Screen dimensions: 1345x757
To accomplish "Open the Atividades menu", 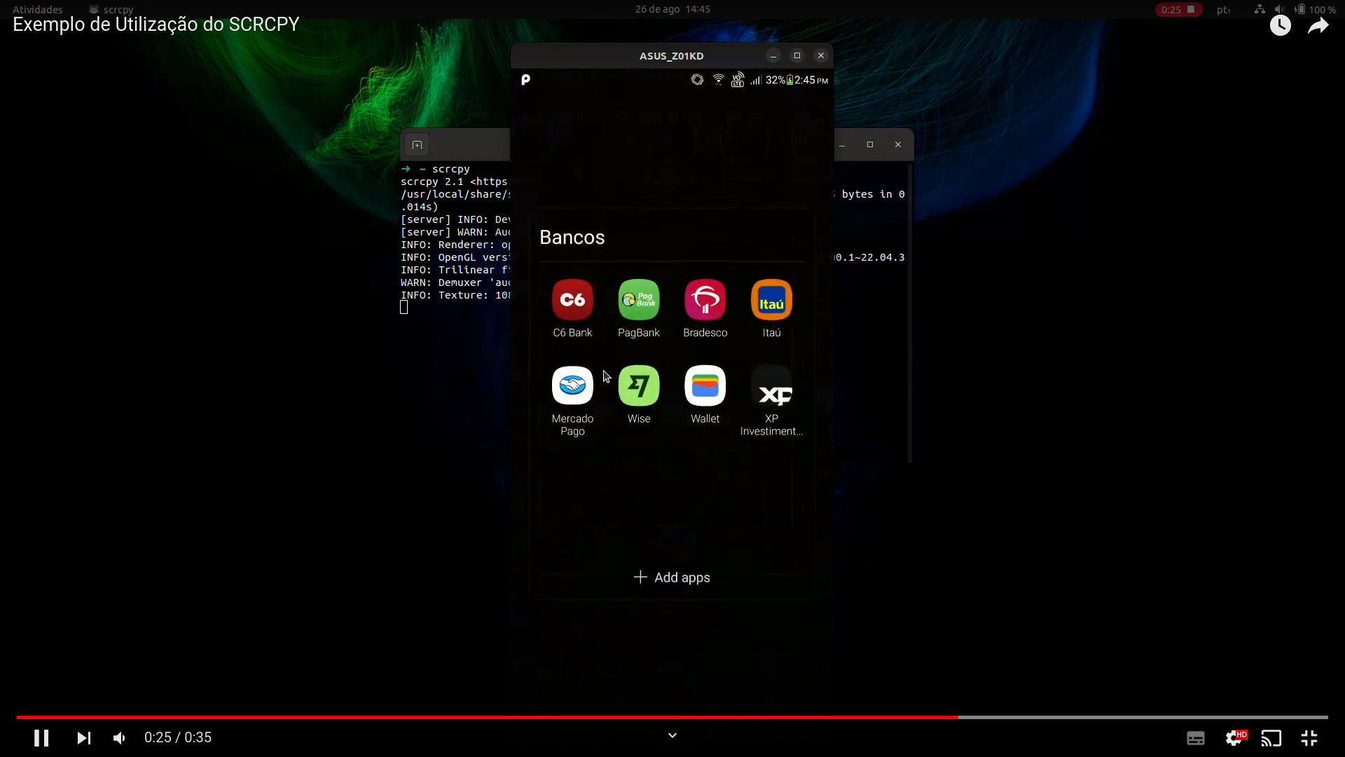I will pos(38,9).
